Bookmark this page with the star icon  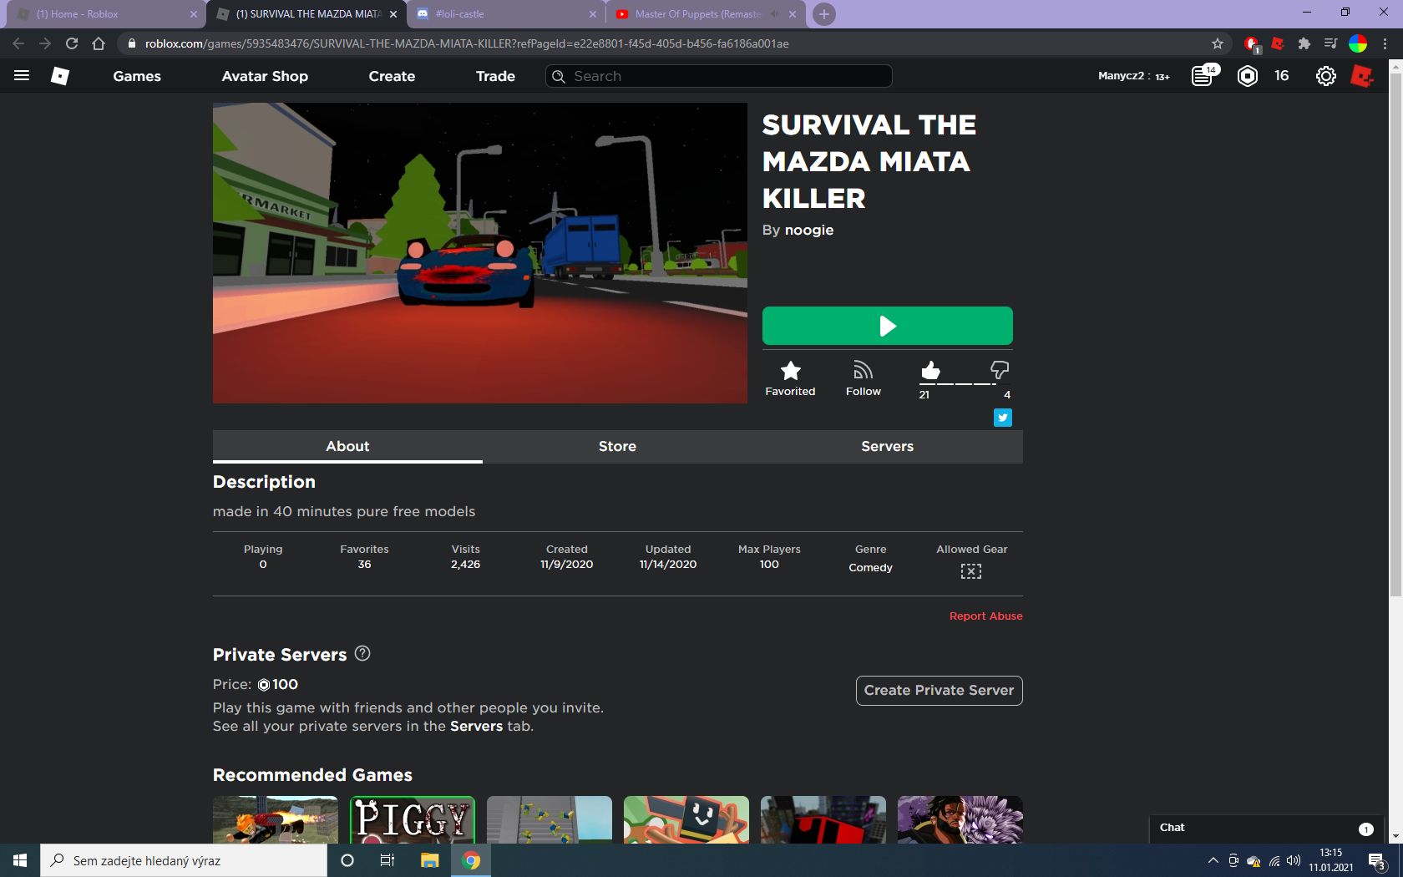tap(1218, 43)
